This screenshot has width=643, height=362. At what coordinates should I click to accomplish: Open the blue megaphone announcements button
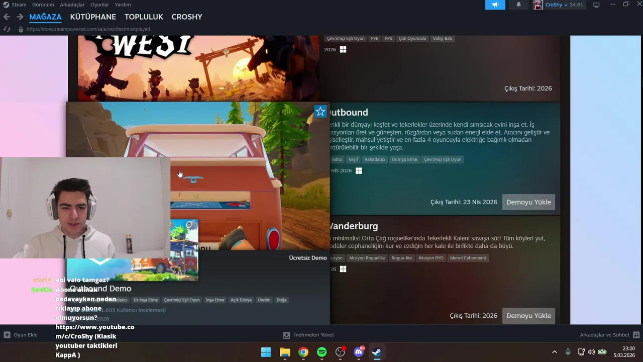[495, 5]
